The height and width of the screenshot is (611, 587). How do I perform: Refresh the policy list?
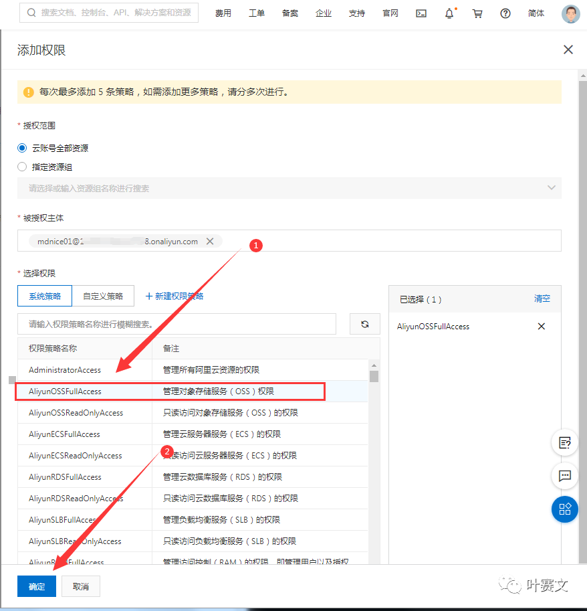coord(365,324)
